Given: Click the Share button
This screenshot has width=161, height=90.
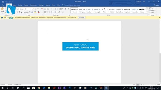Looking at the screenshot, I should (x=156, y=5).
